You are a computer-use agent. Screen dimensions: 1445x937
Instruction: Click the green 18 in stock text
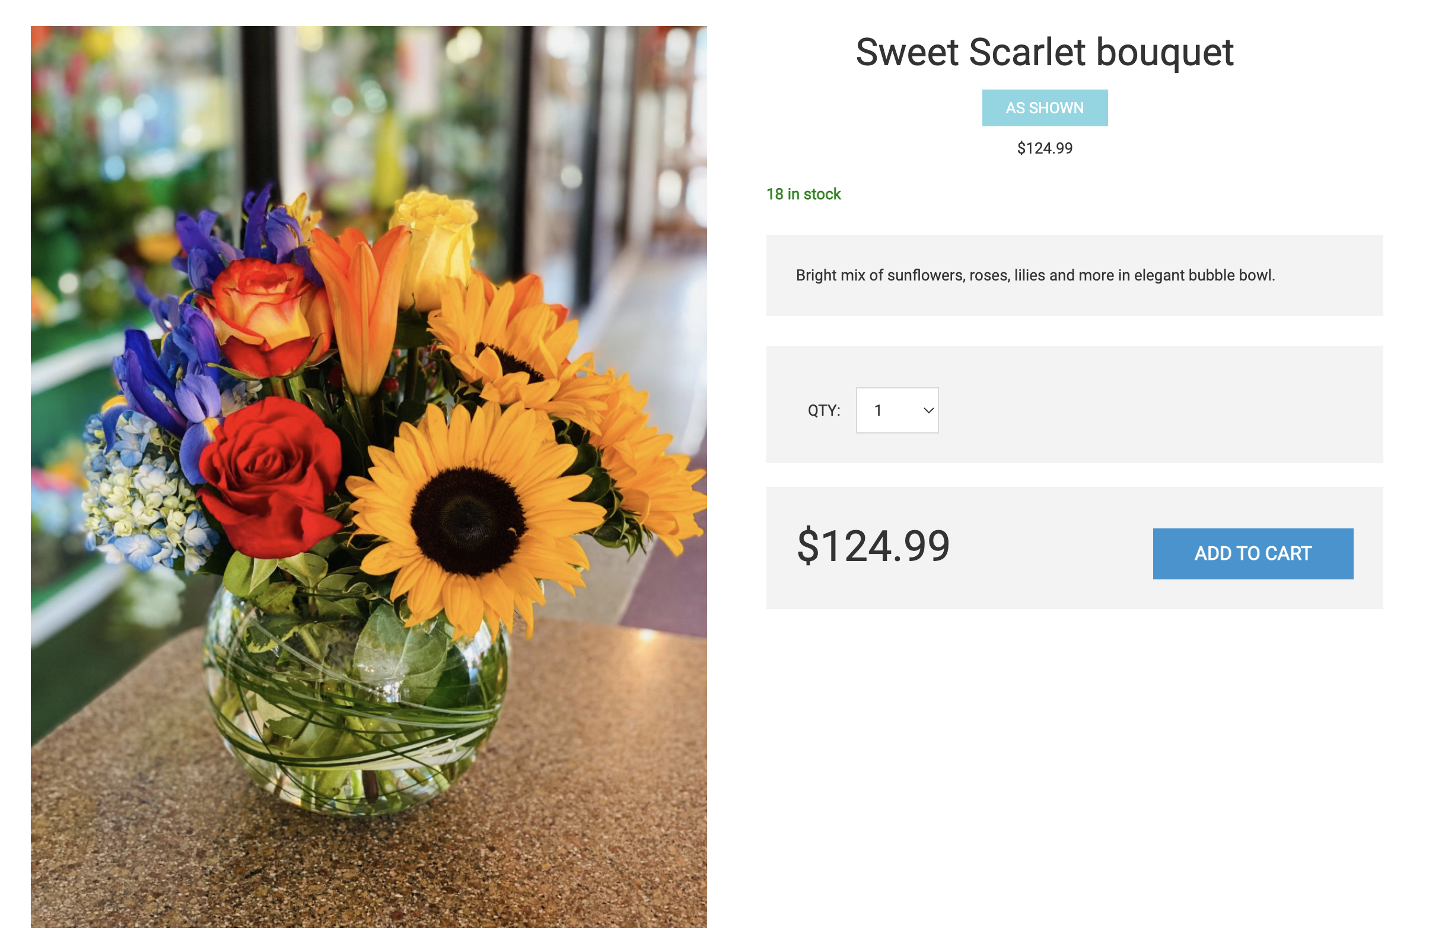click(803, 194)
